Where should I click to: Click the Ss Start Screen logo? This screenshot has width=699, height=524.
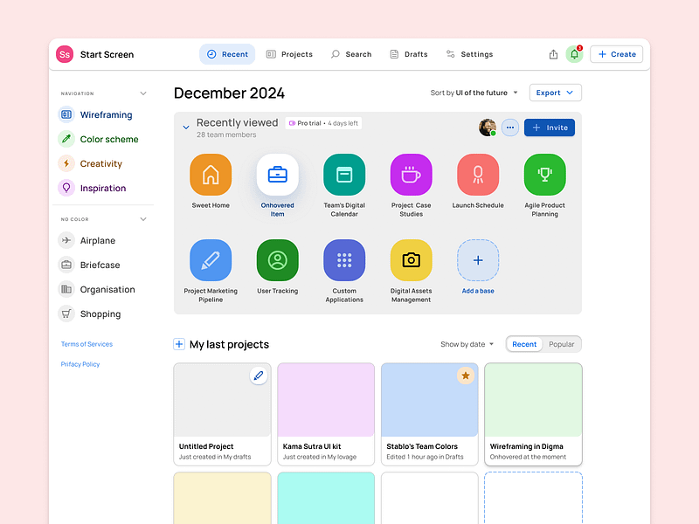tap(65, 54)
